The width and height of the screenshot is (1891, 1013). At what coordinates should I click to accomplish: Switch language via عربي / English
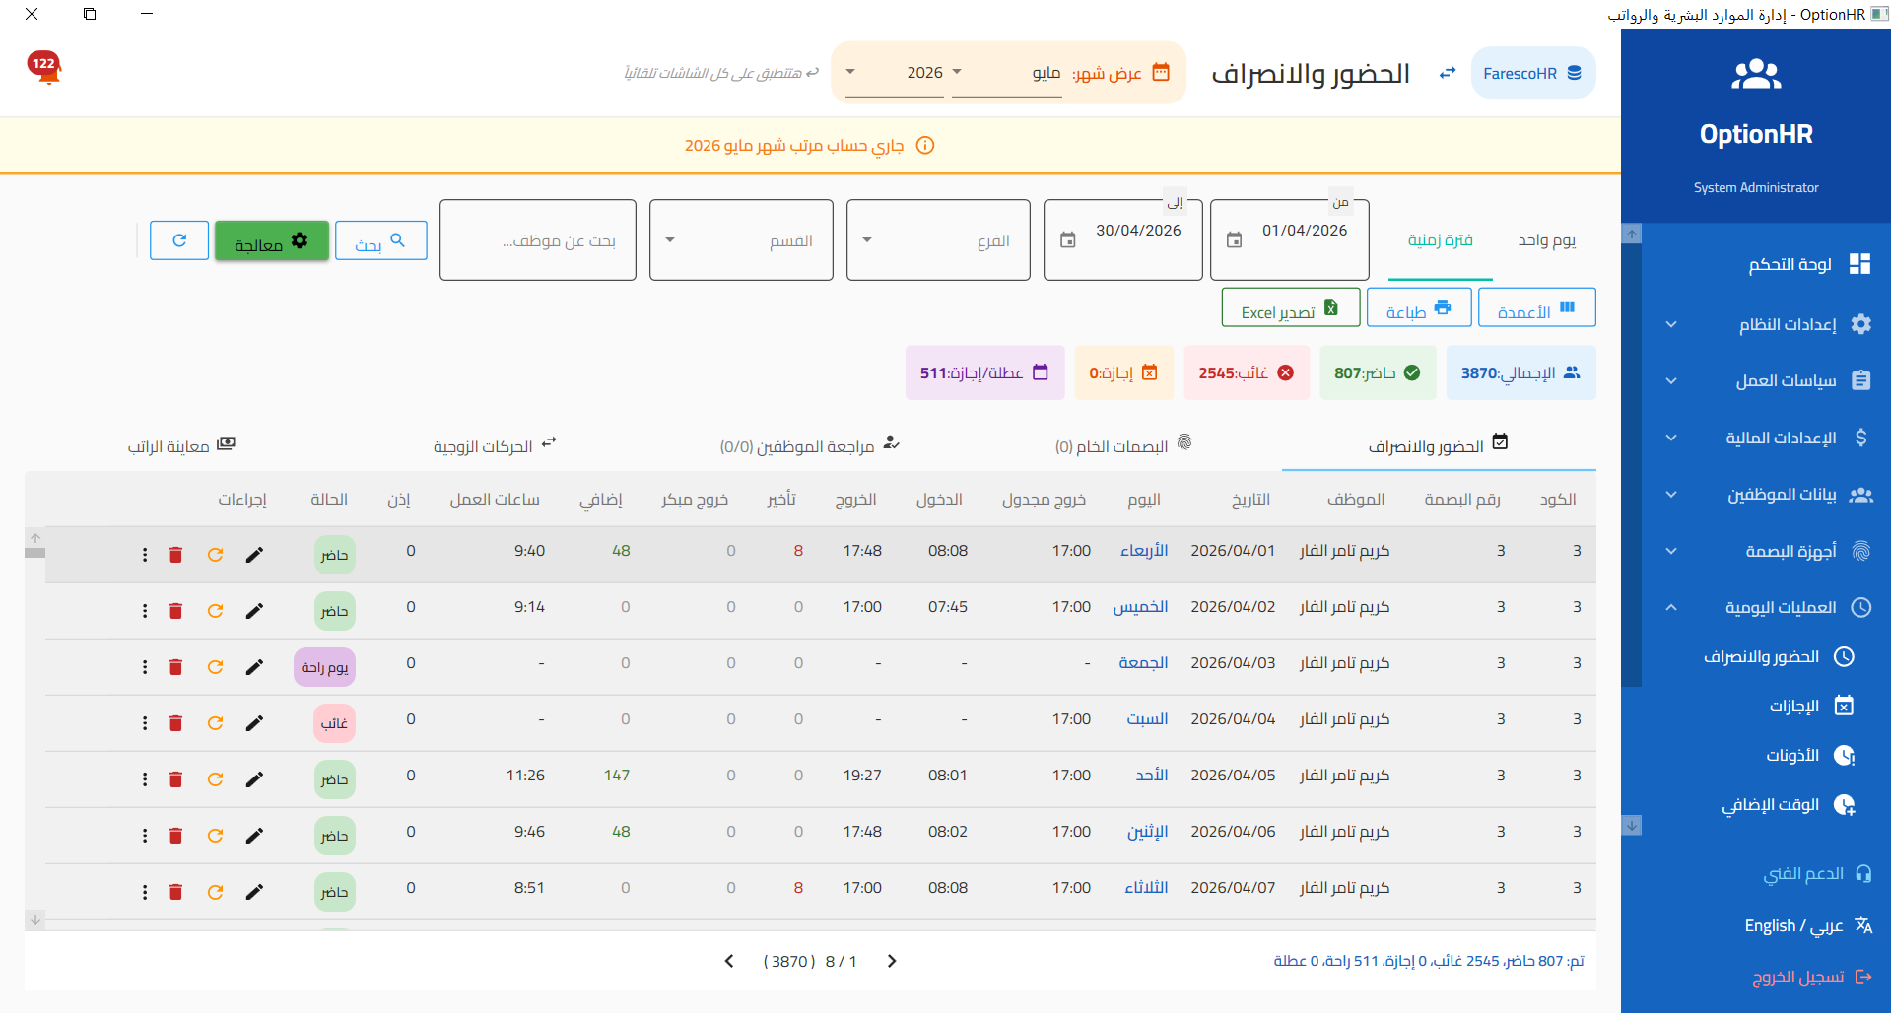coord(1807,925)
